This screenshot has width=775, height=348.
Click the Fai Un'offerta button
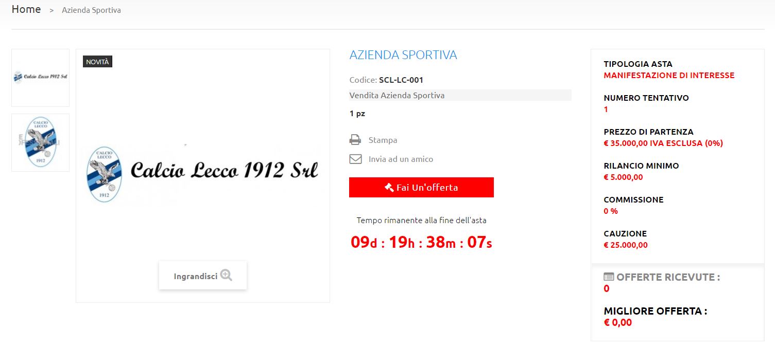[x=421, y=187]
